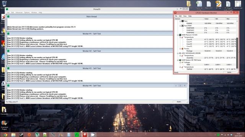
Task: Collapse the Radeon Voltages node
Action: tap(180, 62)
